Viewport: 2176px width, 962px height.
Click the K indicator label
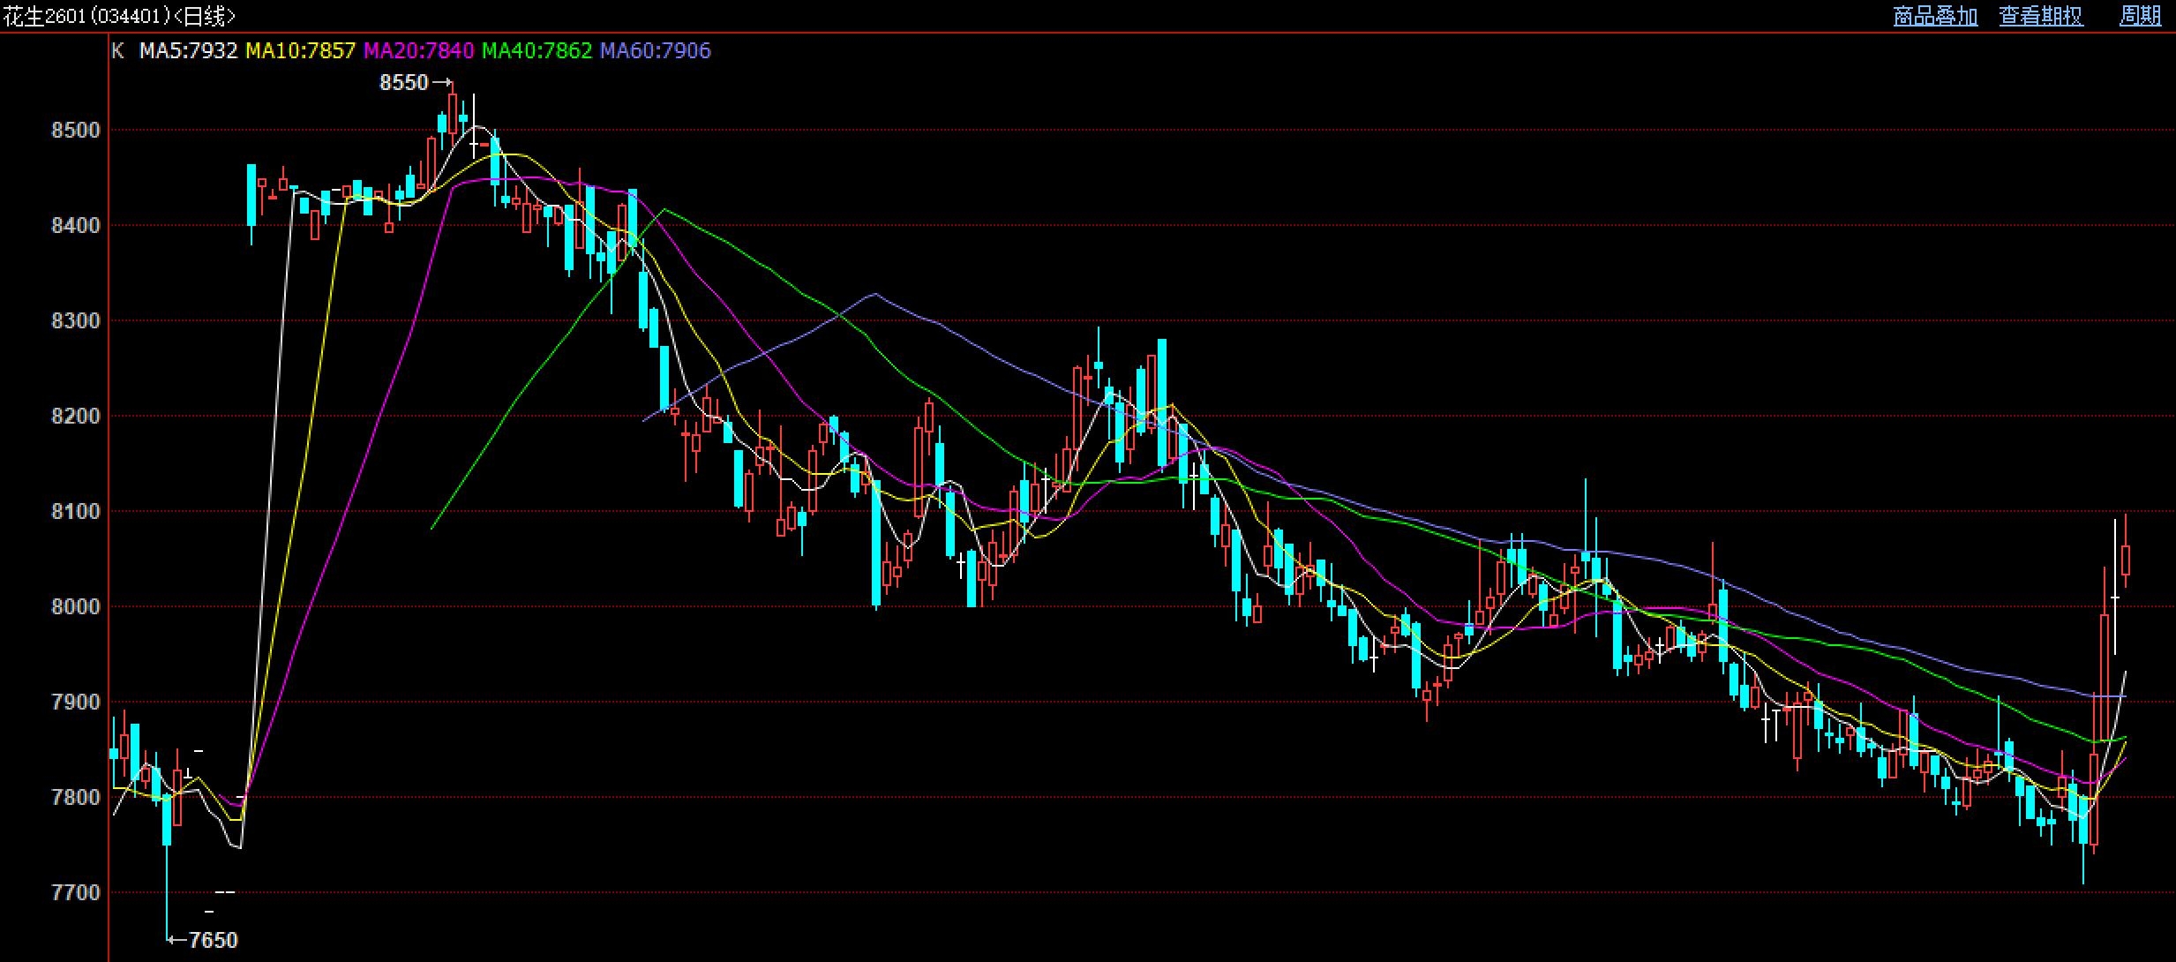117,51
